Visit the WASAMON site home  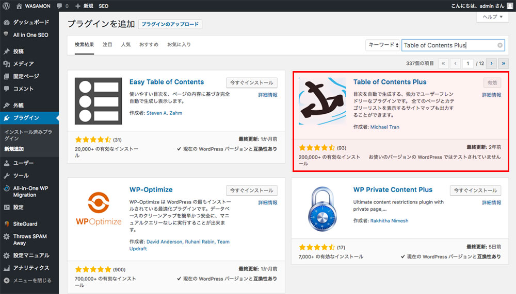pos(33,6)
